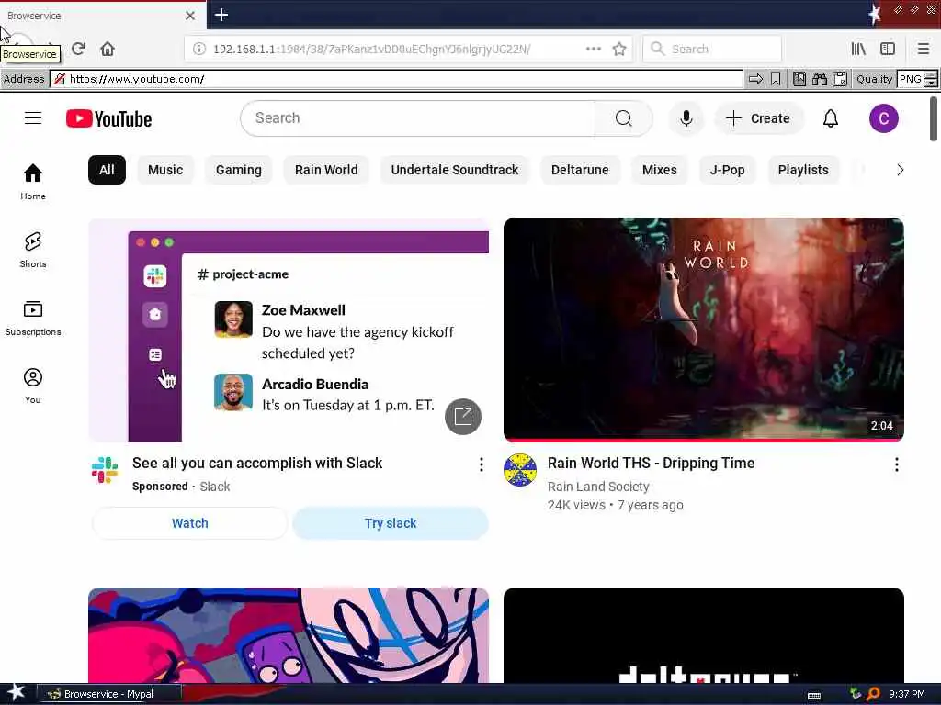The width and height of the screenshot is (941, 705).
Task: Click the Watch button on Slack ad
Action: tap(189, 522)
